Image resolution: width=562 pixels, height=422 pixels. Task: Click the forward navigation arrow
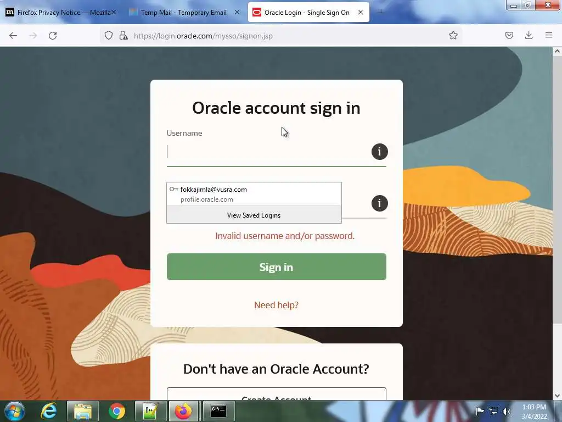tap(33, 36)
